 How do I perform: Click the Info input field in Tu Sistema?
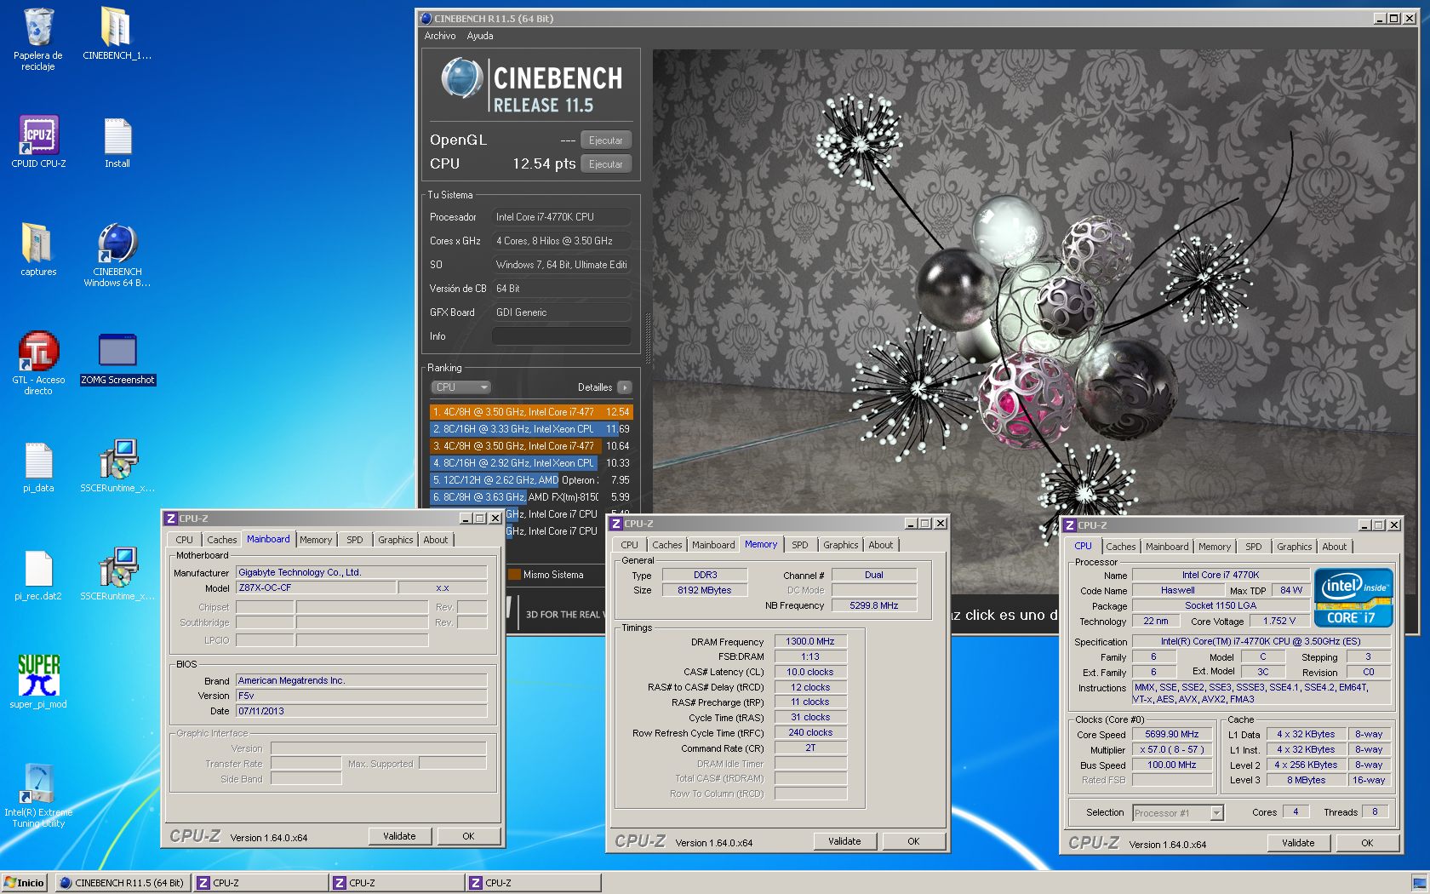[562, 336]
